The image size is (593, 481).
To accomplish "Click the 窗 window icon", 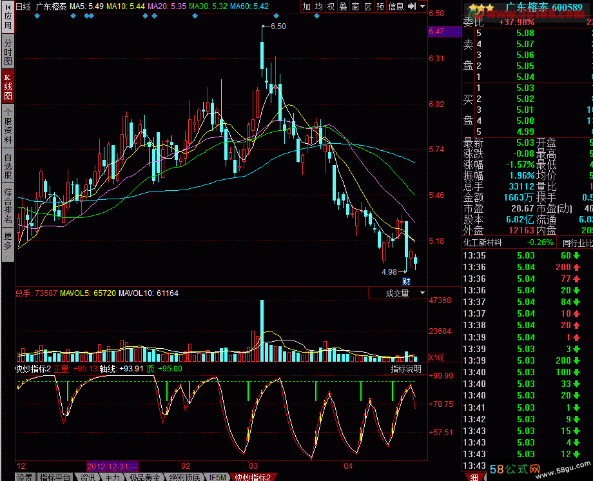I will point(355,6).
